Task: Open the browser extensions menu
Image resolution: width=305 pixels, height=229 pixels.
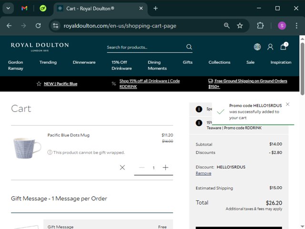Action: pos(260,26)
